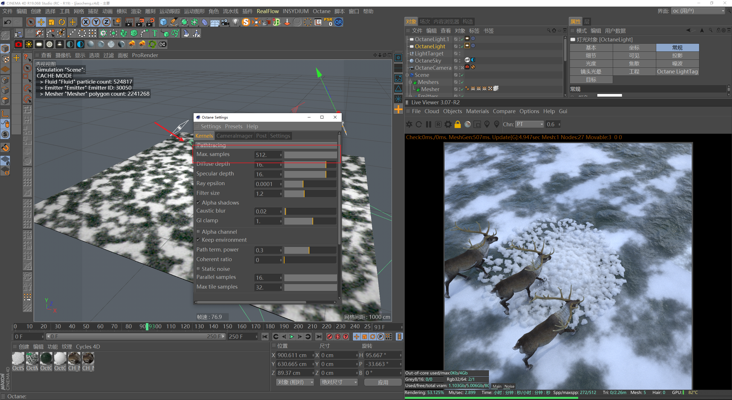The height and width of the screenshot is (400, 732).
Task: Enable the Alpha channel checkbox
Action: (198, 232)
